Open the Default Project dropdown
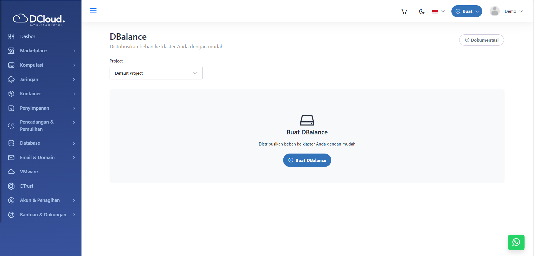This screenshot has height=256, width=534. click(x=156, y=73)
